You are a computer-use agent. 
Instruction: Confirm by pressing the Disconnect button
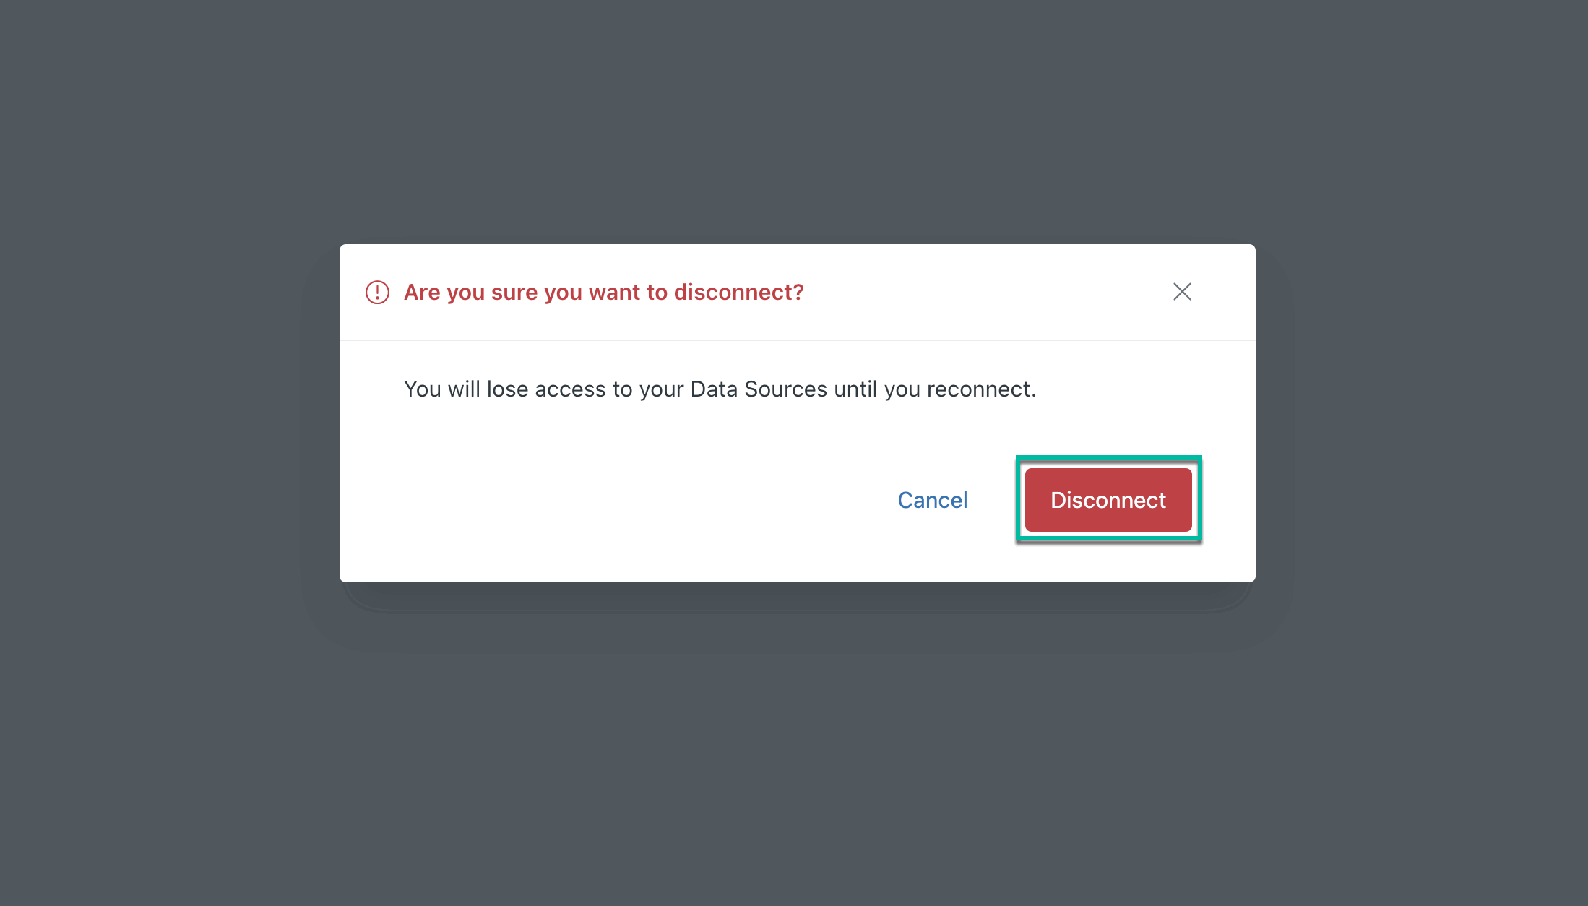[1108, 499]
